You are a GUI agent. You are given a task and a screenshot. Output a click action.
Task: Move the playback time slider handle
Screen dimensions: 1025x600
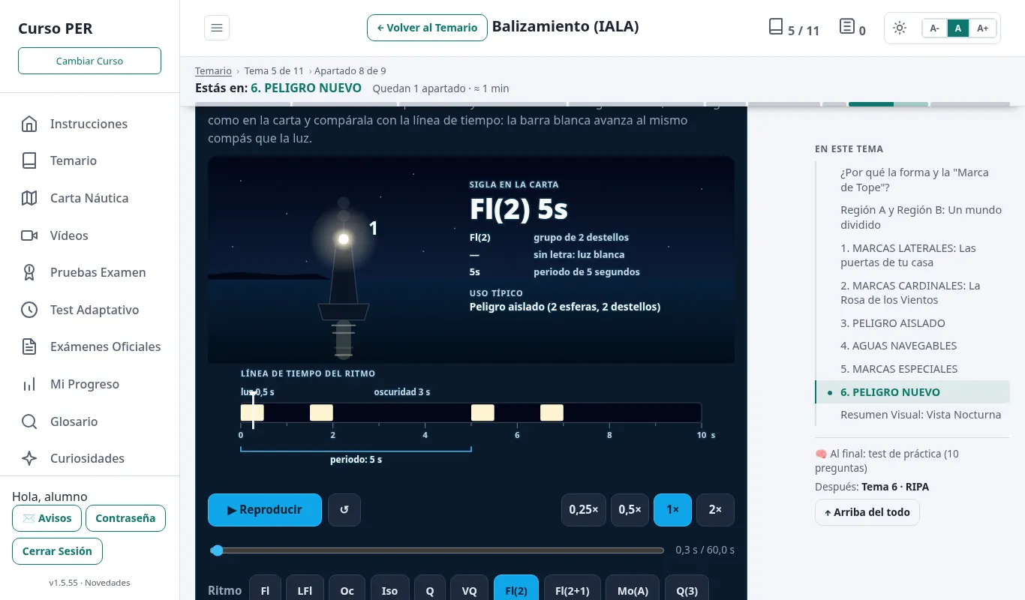tap(217, 550)
